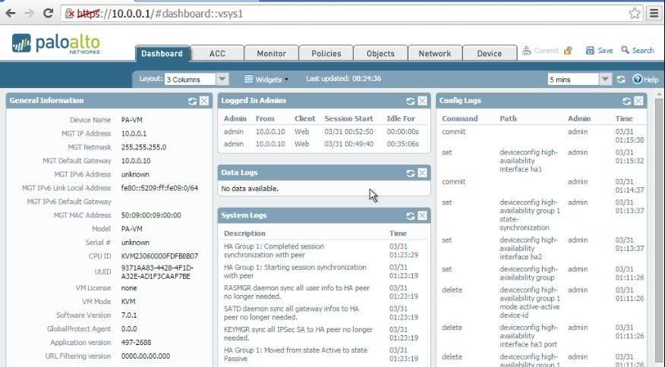The width and height of the screenshot is (665, 367).
Task: Click the Search link
Action: click(637, 51)
